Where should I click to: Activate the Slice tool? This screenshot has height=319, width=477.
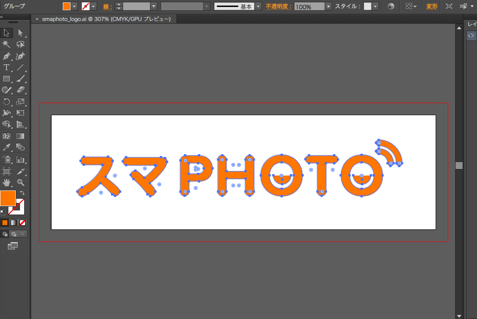click(x=20, y=171)
